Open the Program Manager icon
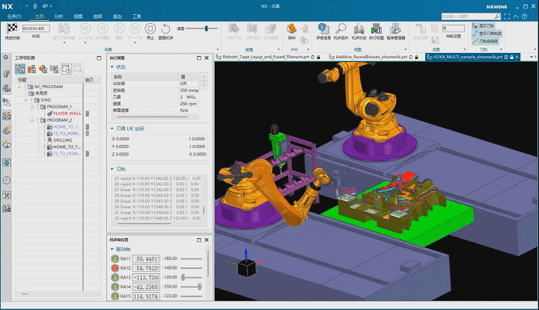The height and width of the screenshot is (310, 539). click(395, 28)
